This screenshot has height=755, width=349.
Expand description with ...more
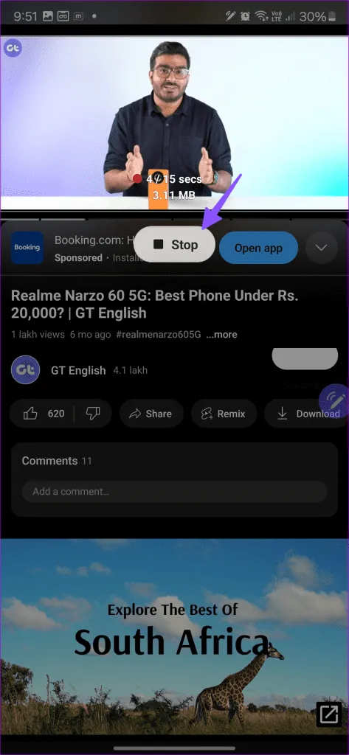222,334
